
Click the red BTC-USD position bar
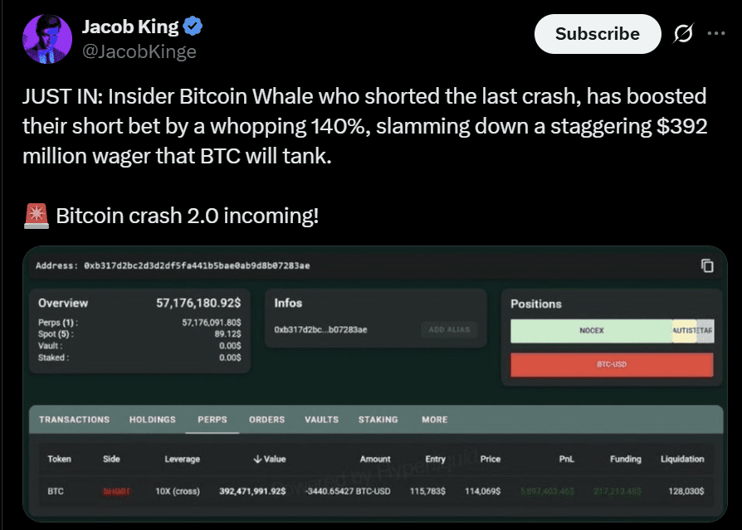click(x=611, y=365)
